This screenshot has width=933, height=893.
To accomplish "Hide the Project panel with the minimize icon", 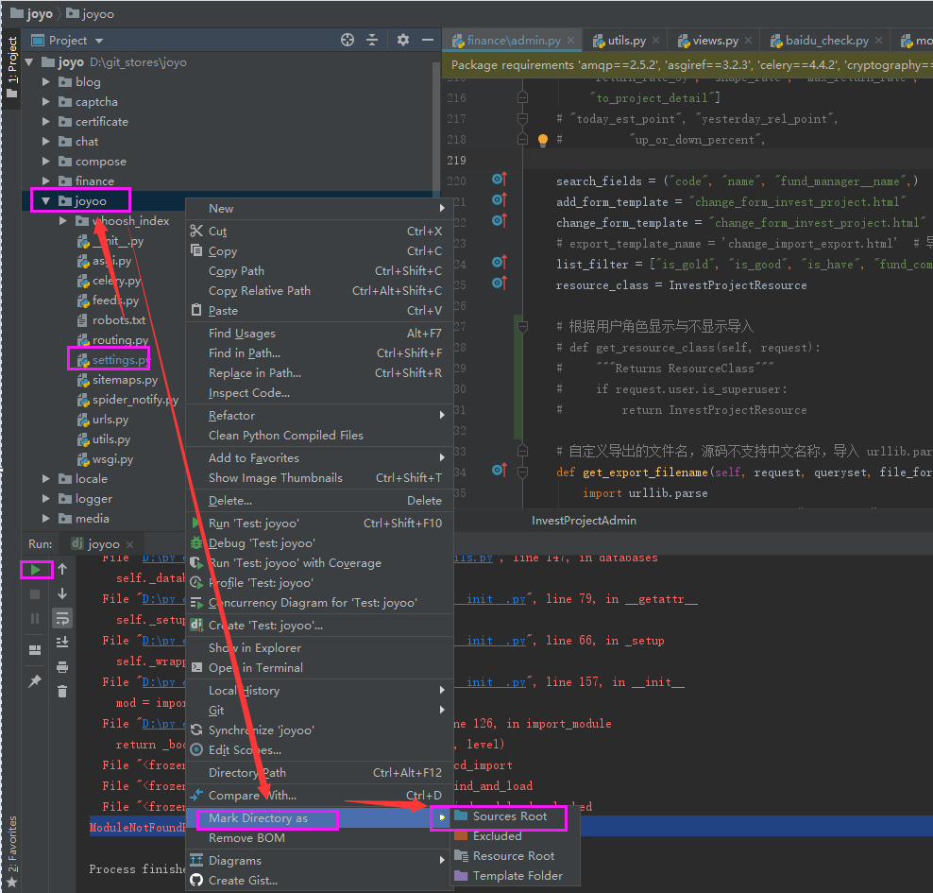I will [x=429, y=40].
